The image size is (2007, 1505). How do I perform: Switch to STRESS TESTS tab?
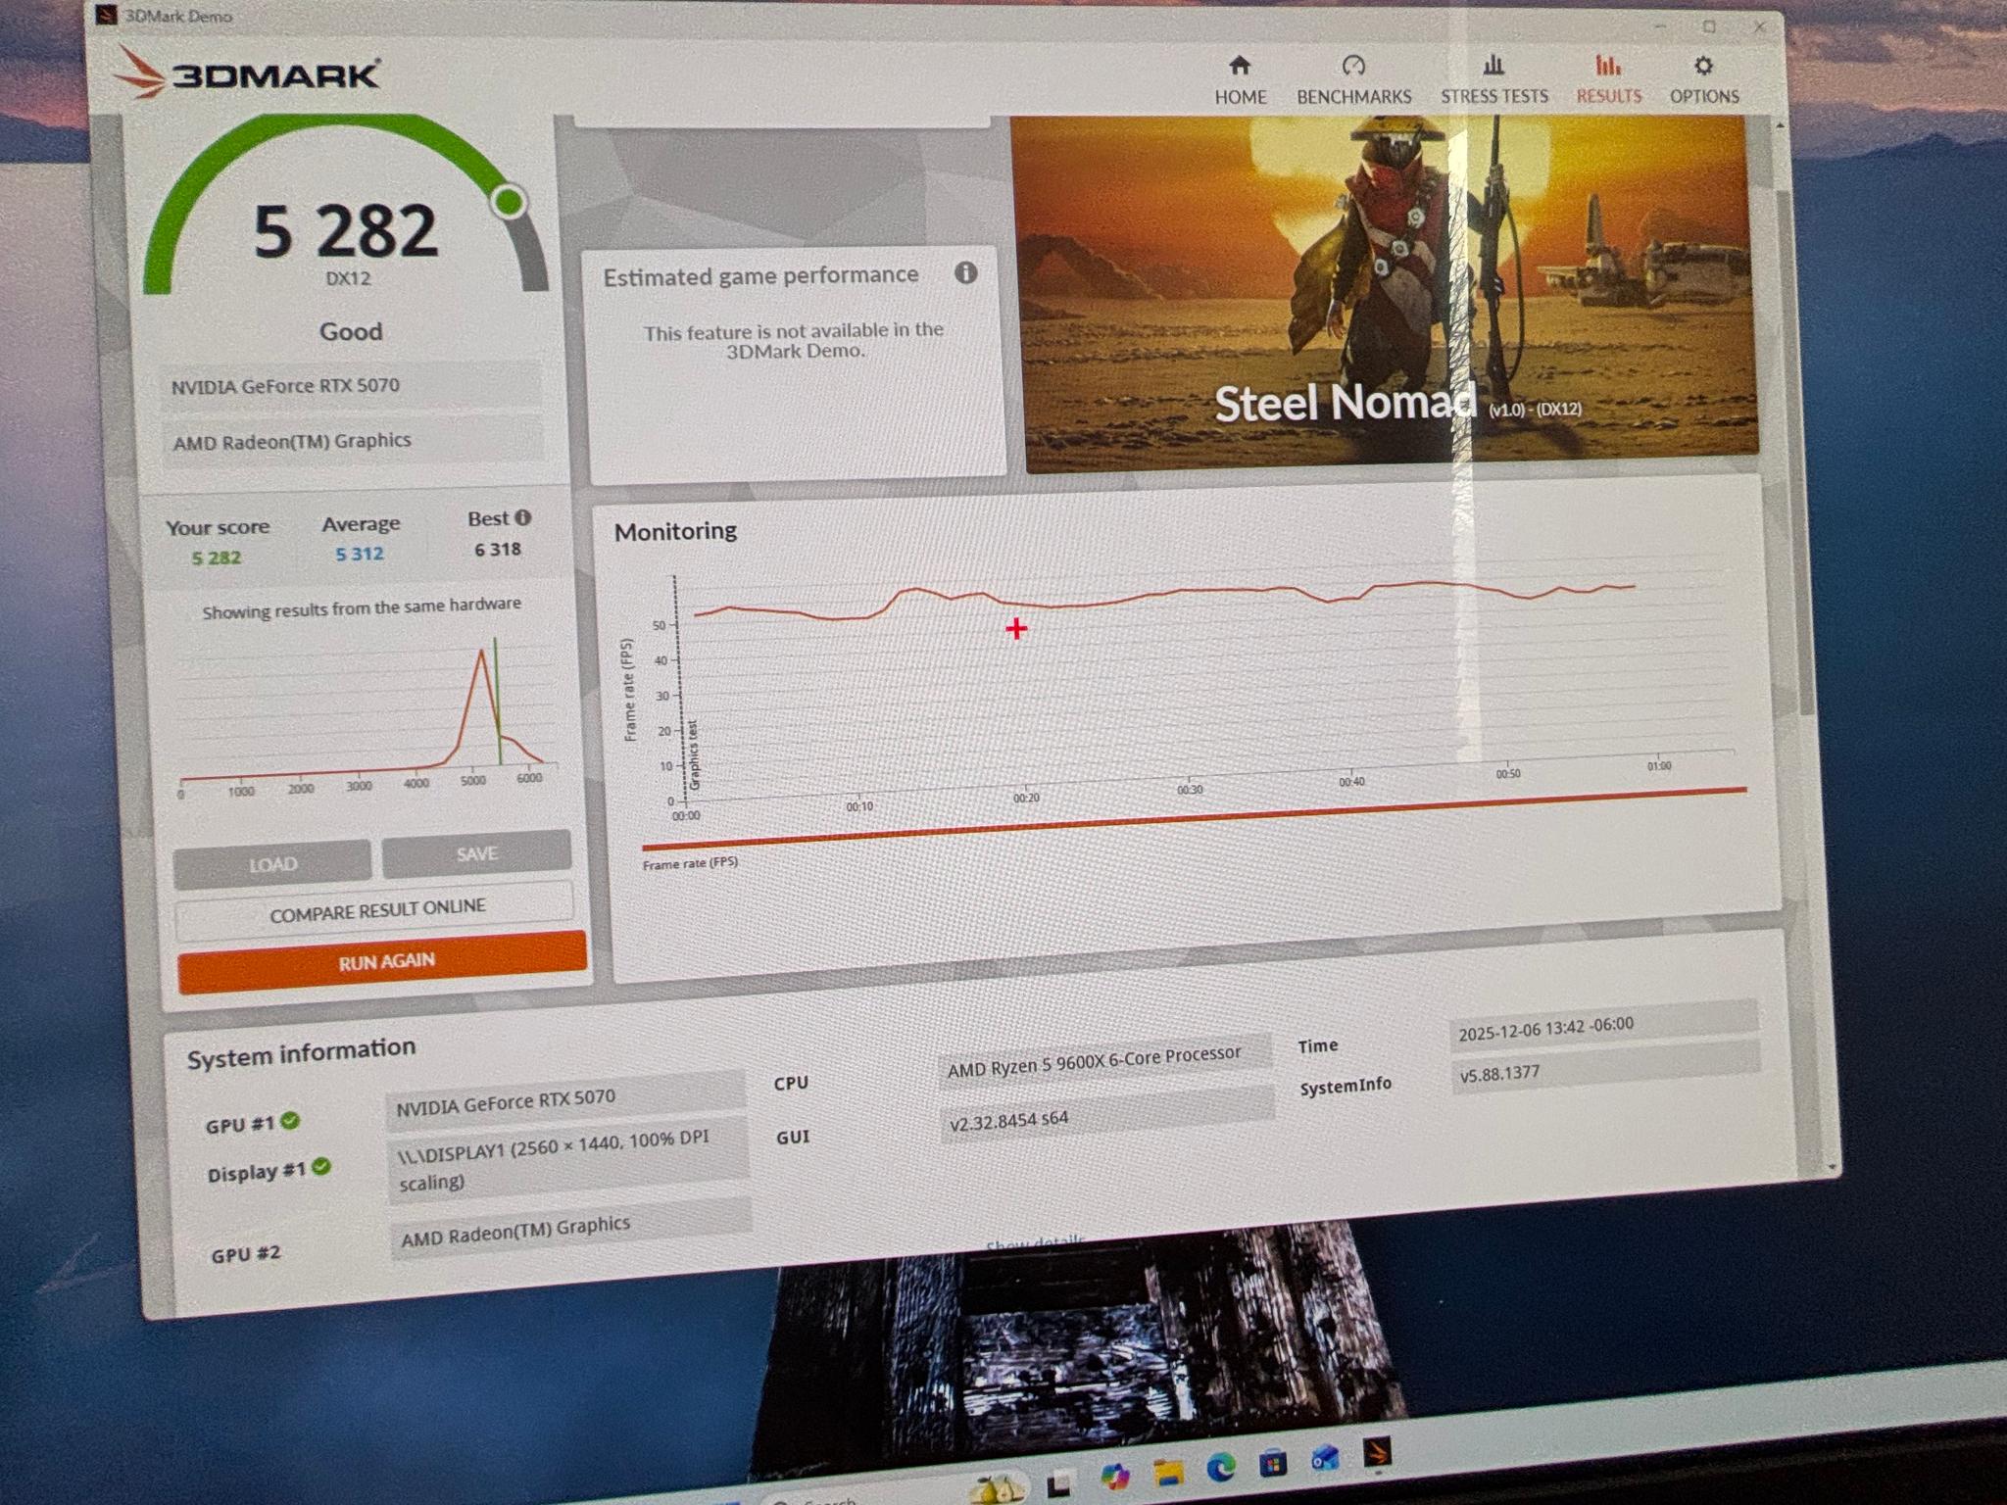pyautogui.click(x=1493, y=80)
